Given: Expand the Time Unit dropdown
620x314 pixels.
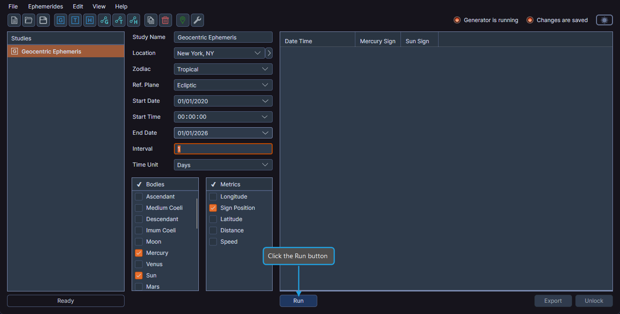Looking at the screenshot, I should click(x=223, y=165).
